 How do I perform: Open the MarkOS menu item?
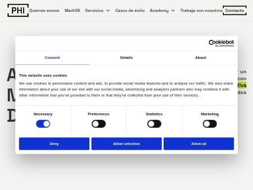pos(72,10)
